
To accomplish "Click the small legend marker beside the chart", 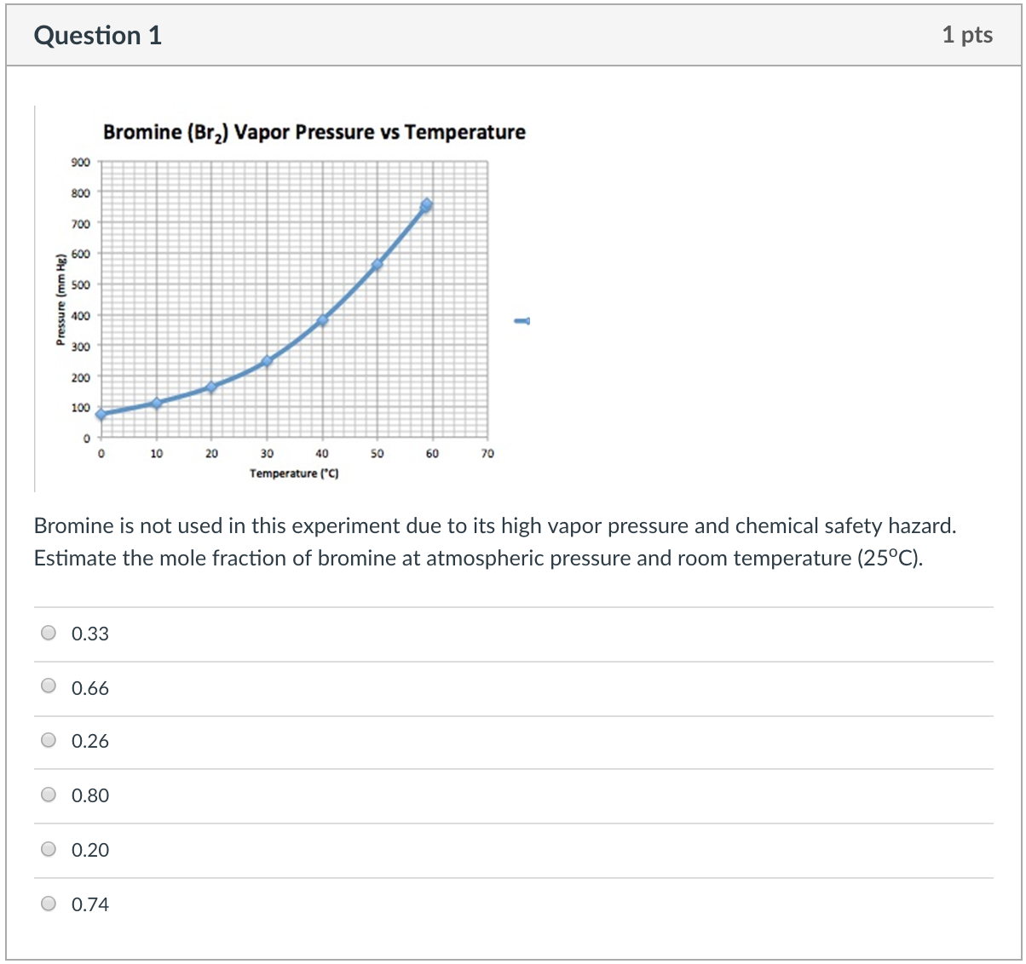I will pos(522,319).
